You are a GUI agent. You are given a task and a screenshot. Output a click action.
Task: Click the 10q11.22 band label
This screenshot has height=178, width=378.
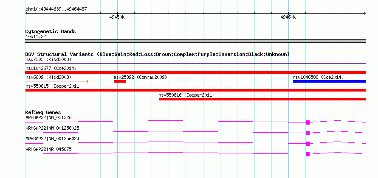[x=36, y=36]
